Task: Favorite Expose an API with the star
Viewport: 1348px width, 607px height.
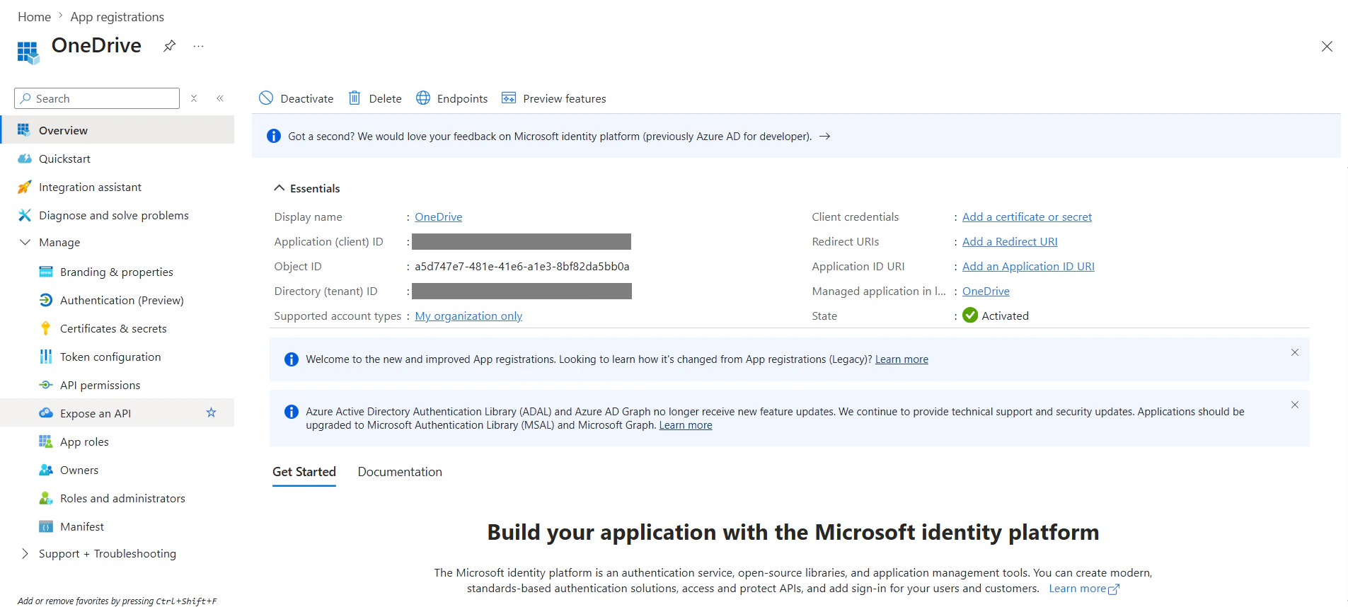Action: click(x=211, y=412)
